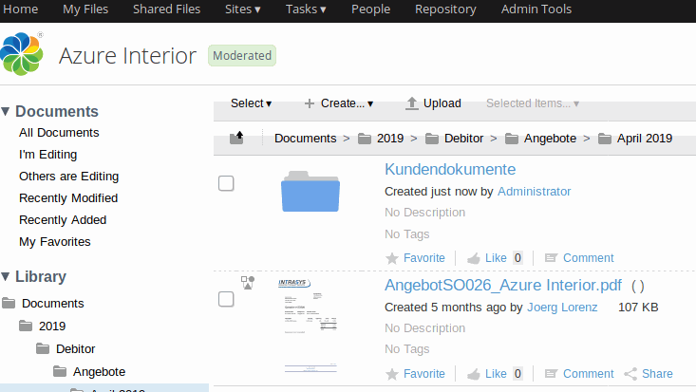Click the Azure Interior site title
Image resolution: width=696 pixels, height=392 pixels.
(127, 56)
